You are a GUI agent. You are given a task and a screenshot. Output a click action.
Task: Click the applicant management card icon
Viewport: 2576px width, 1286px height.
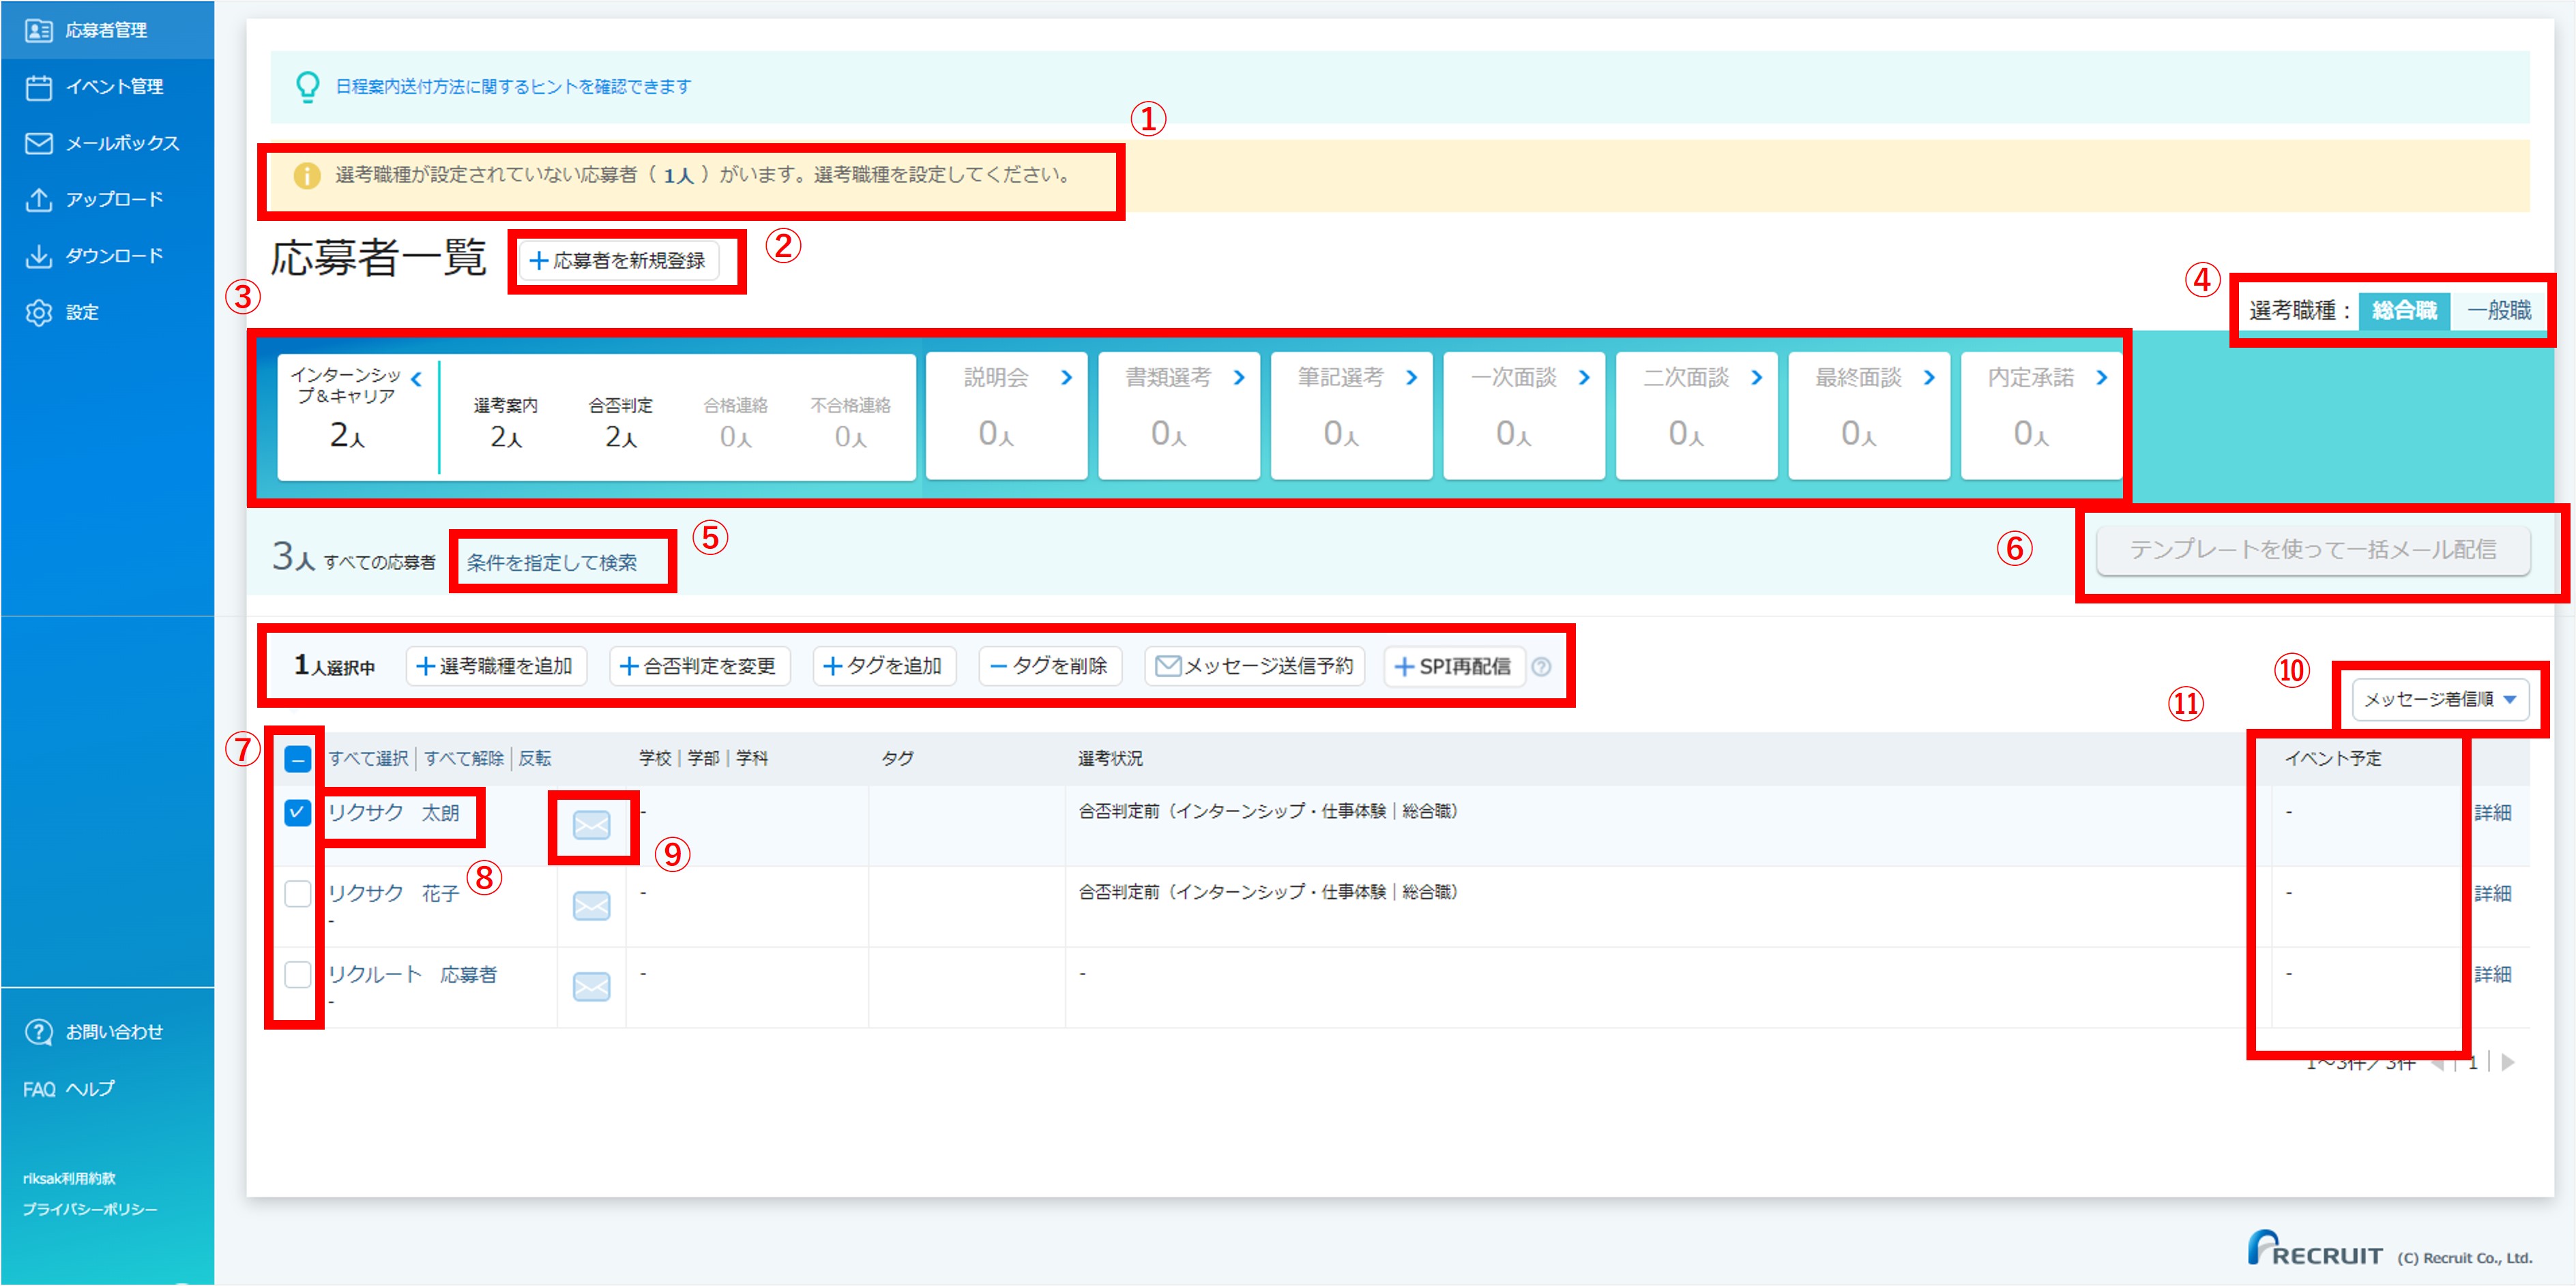click(x=39, y=30)
